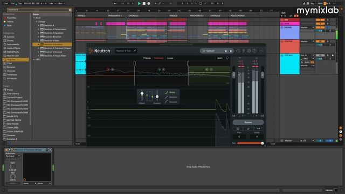Select the Precise mode tab
The image size is (345, 194).
click(x=147, y=58)
